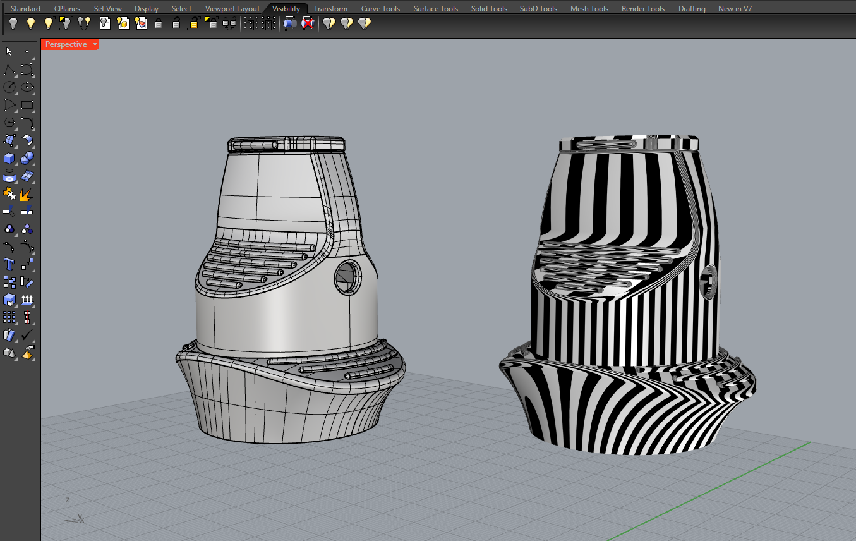Click the Group objects tool
Viewport: 856px width, 541px height.
click(9, 228)
